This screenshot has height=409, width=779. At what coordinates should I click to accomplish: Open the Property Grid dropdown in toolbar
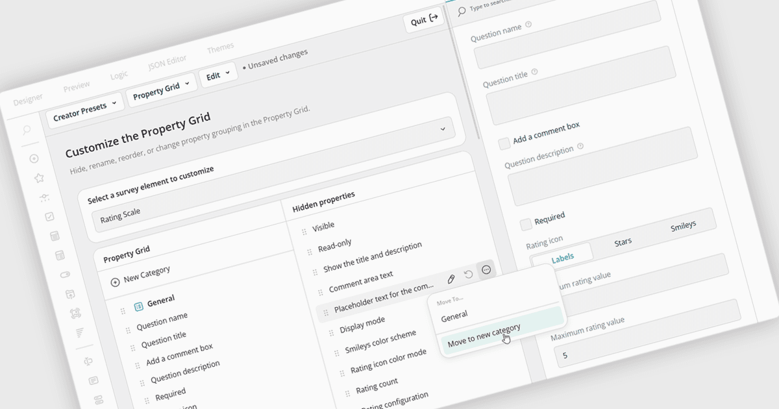tap(161, 90)
